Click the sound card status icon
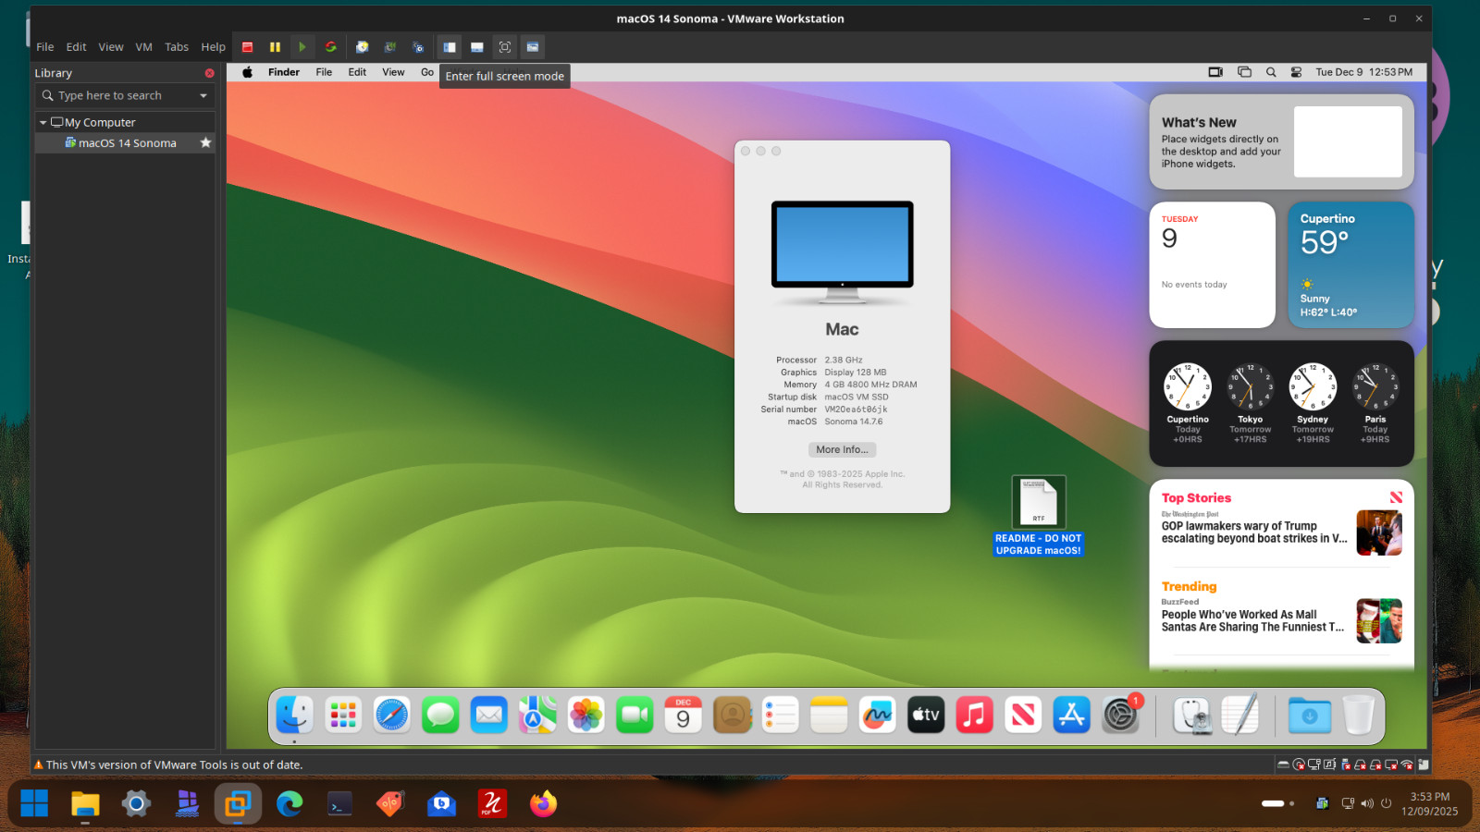Screen dimensions: 1480x832 pyautogui.click(x=1329, y=765)
